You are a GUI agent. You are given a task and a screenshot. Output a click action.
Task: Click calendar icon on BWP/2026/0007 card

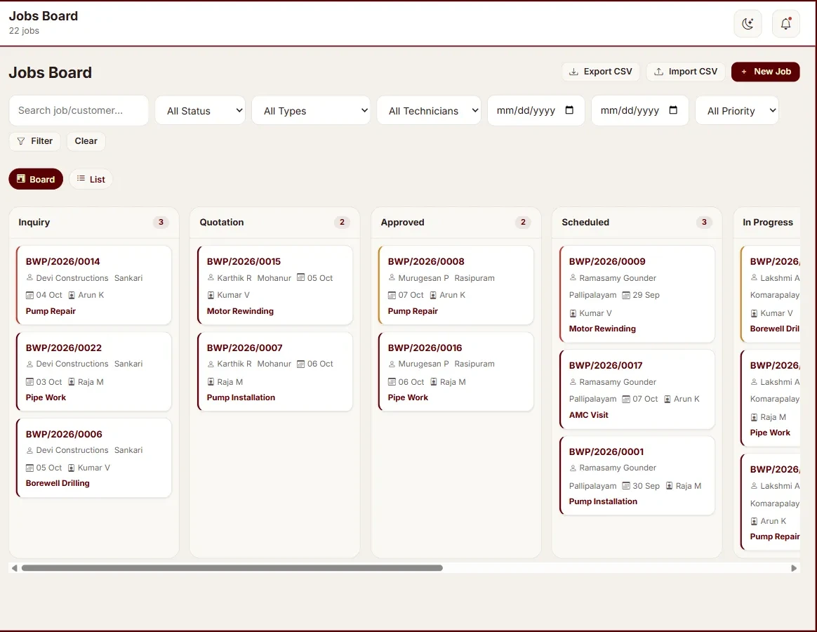point(300,364)
